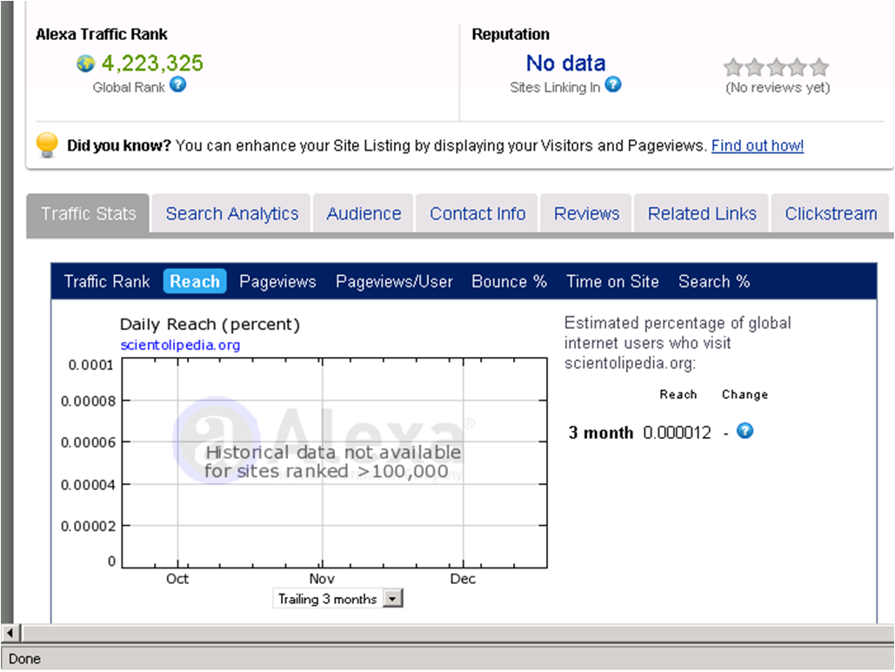Click the Global Rank help icon
895x672 pixels.
(x=177, y=84)
